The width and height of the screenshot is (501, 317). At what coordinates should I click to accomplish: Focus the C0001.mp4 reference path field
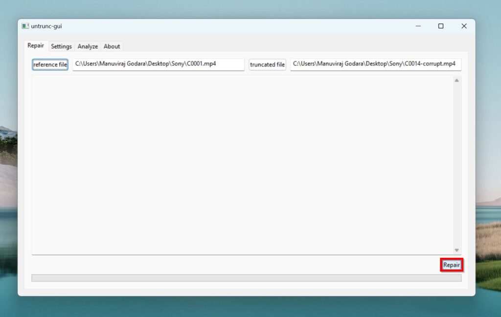[x=159, y=64]
